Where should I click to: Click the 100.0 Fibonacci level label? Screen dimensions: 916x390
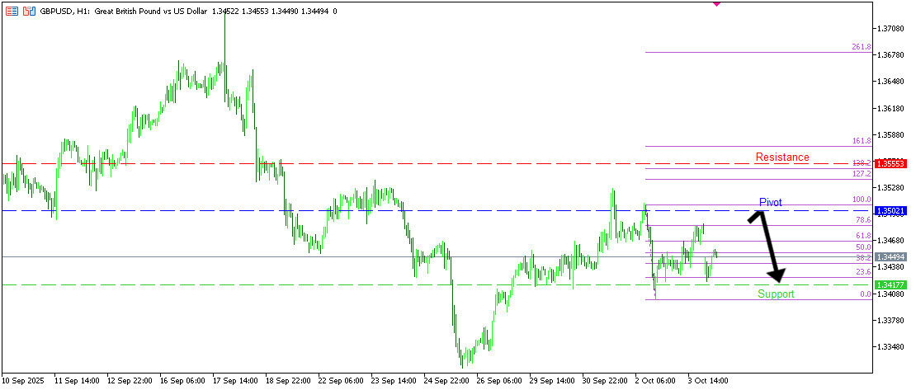tap(861, 200)
